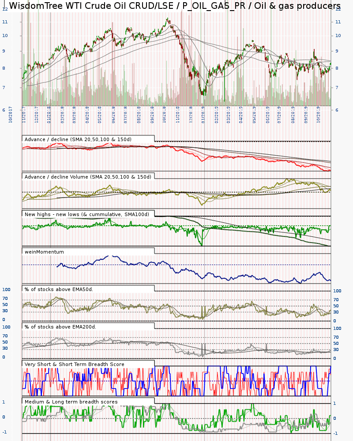Click the left price axis value 8
The width and height of the screenshot is (353, 441).
coord(4,68)
